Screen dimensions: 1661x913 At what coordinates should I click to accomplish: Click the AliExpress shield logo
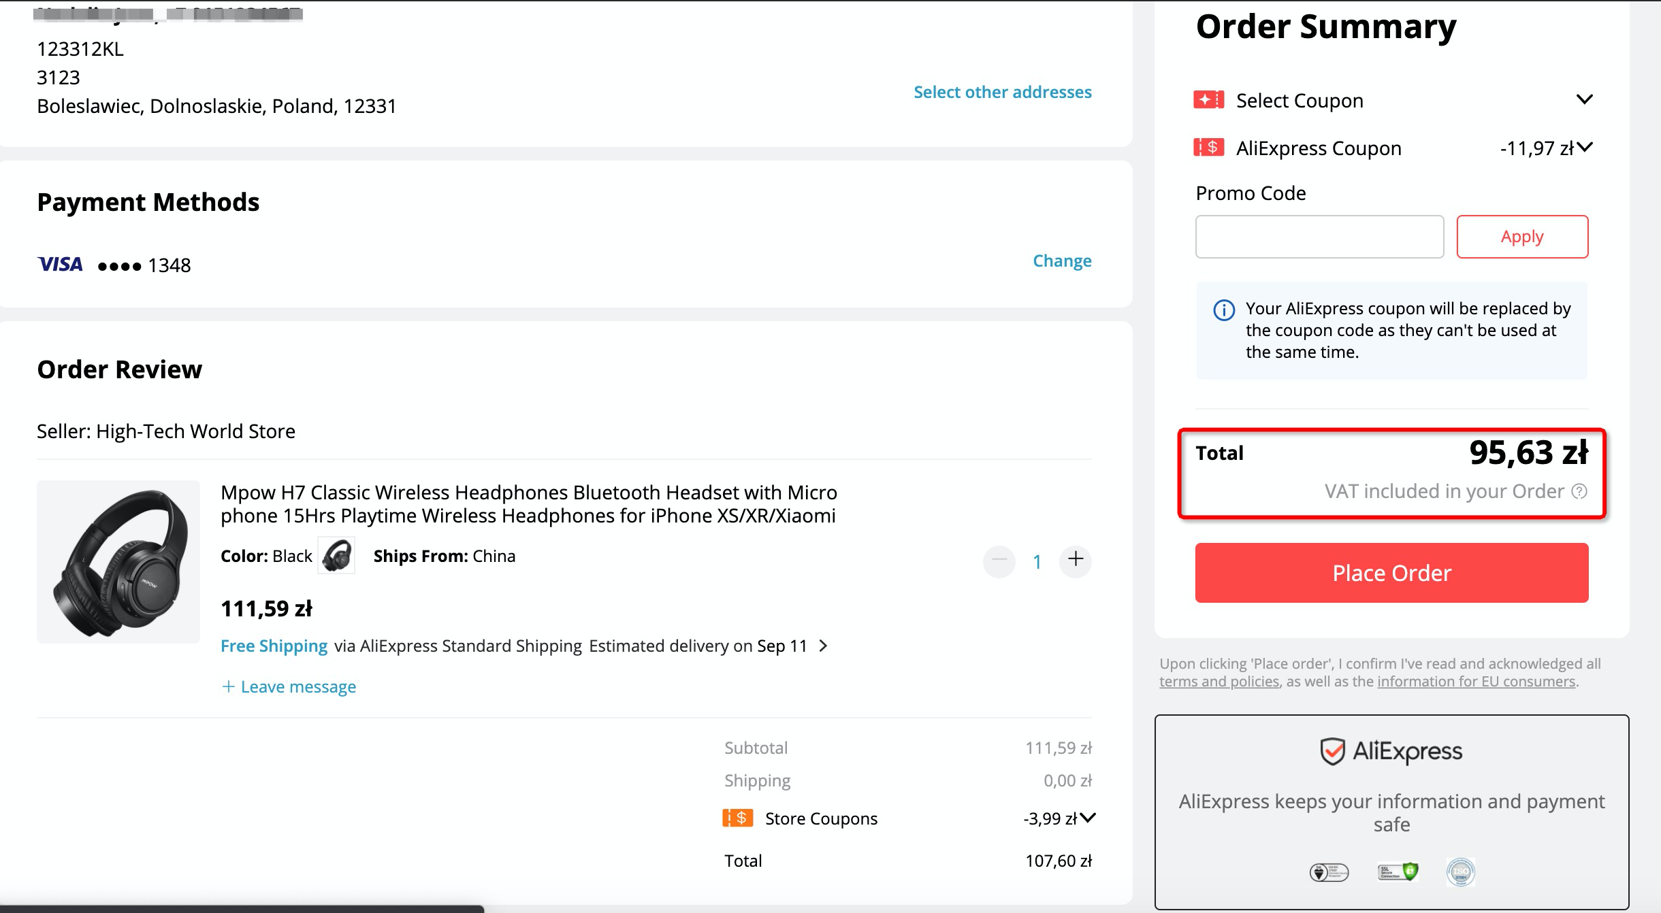click(1332, 751)
